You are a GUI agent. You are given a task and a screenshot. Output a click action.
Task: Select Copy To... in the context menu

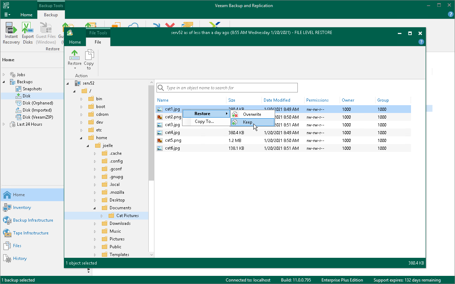(206, 121)
